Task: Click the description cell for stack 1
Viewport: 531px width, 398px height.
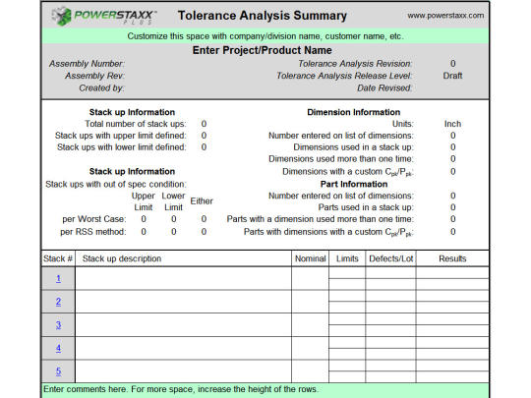Action: click(183, 278)
